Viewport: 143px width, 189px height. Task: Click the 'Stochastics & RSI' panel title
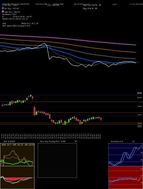click(122, 141)
